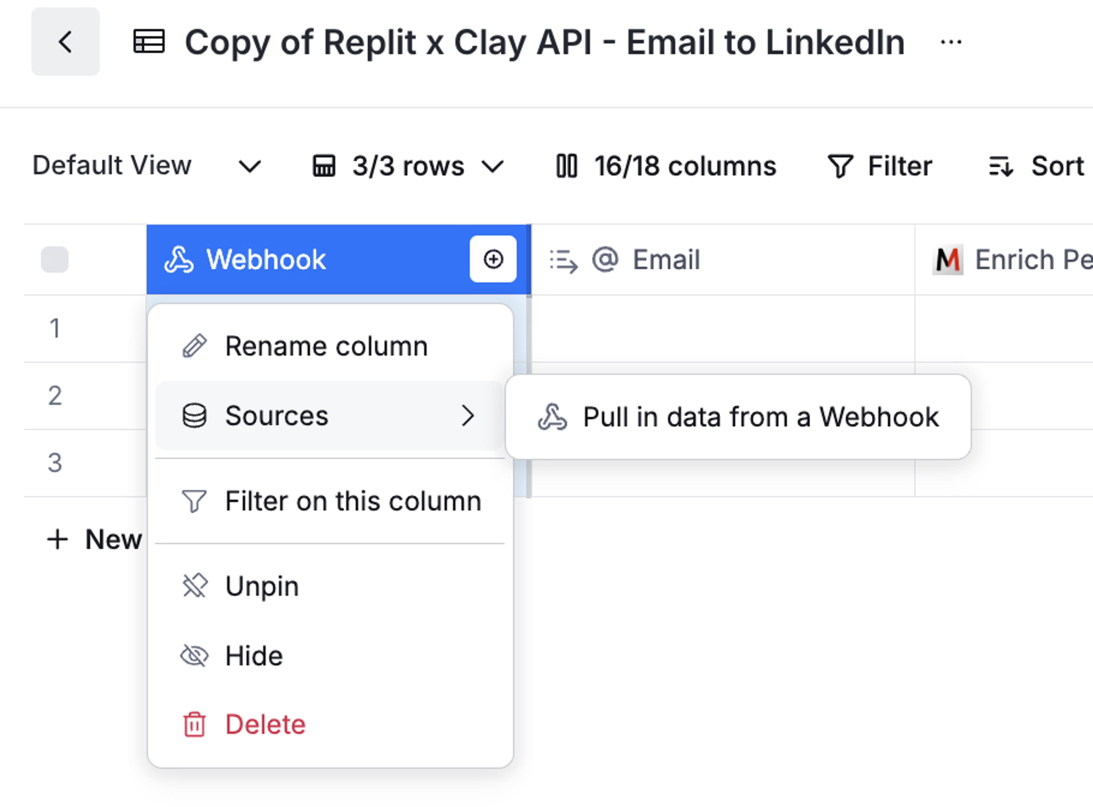
Task: Add a new row
Action: click(94, 540)
